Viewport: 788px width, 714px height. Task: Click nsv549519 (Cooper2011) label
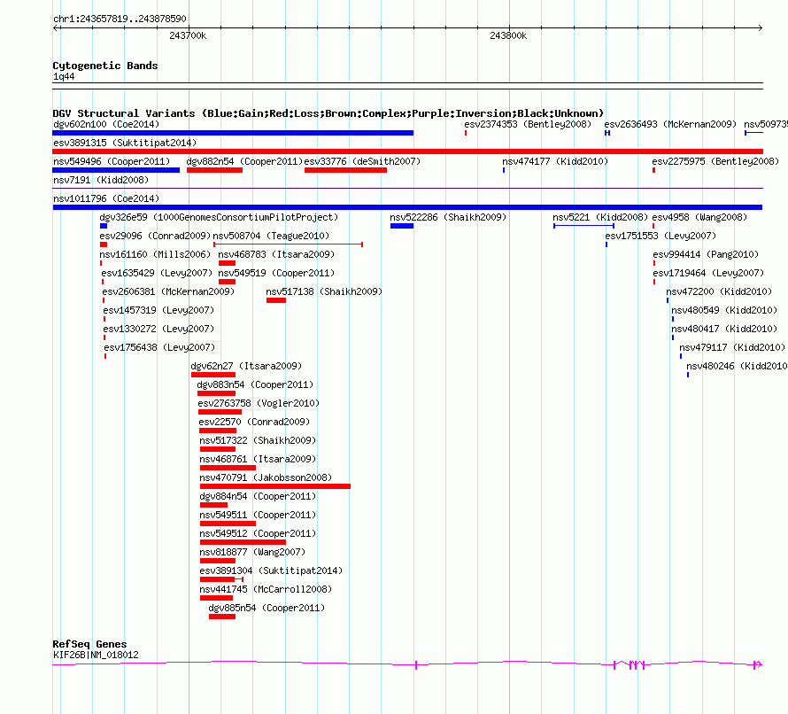[276, 273]
